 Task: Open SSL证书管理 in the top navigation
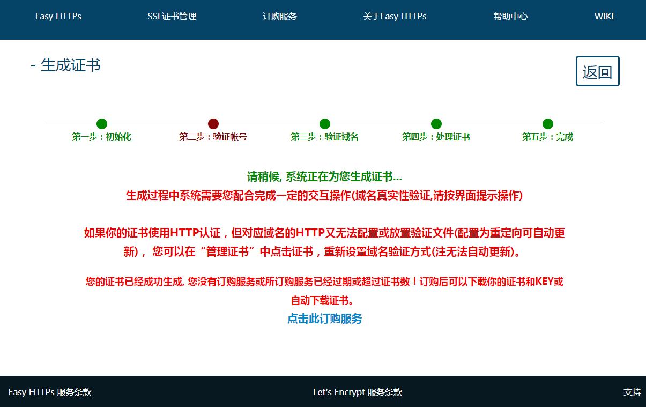pos(172,16)
